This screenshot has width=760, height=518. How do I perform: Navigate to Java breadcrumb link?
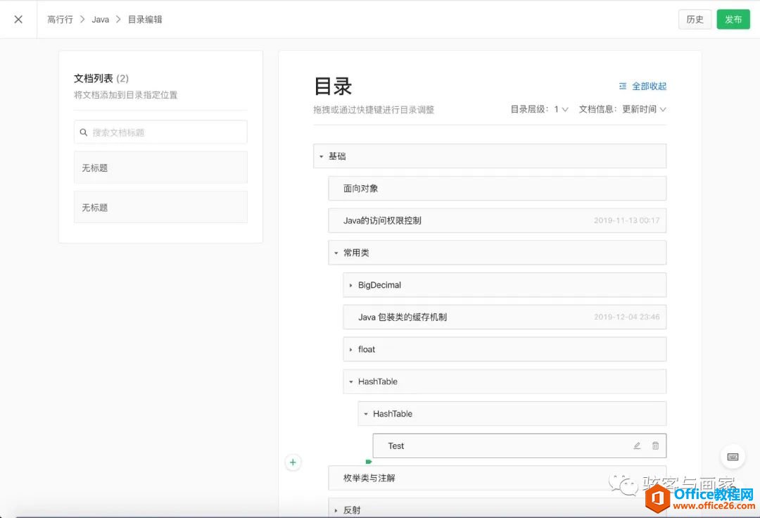tap(100, 19)
